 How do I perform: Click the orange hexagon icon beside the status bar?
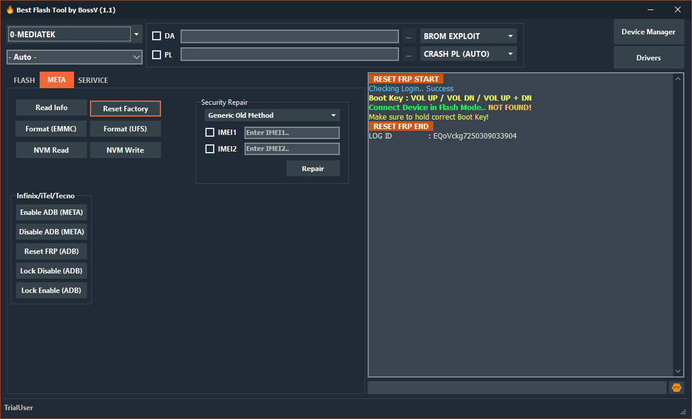click(x=676, y=387)
